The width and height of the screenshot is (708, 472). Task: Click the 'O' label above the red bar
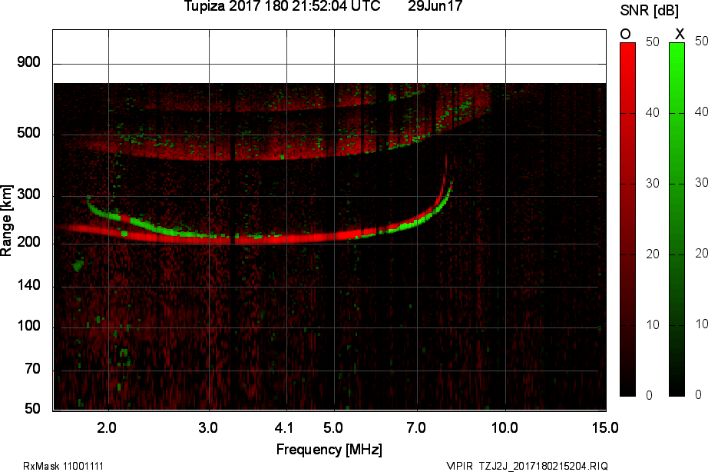[x=625, y=34]
